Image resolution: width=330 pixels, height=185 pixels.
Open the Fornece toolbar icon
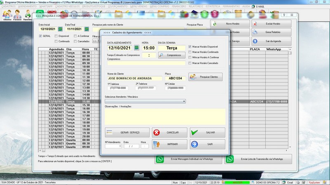pos(17,15)
